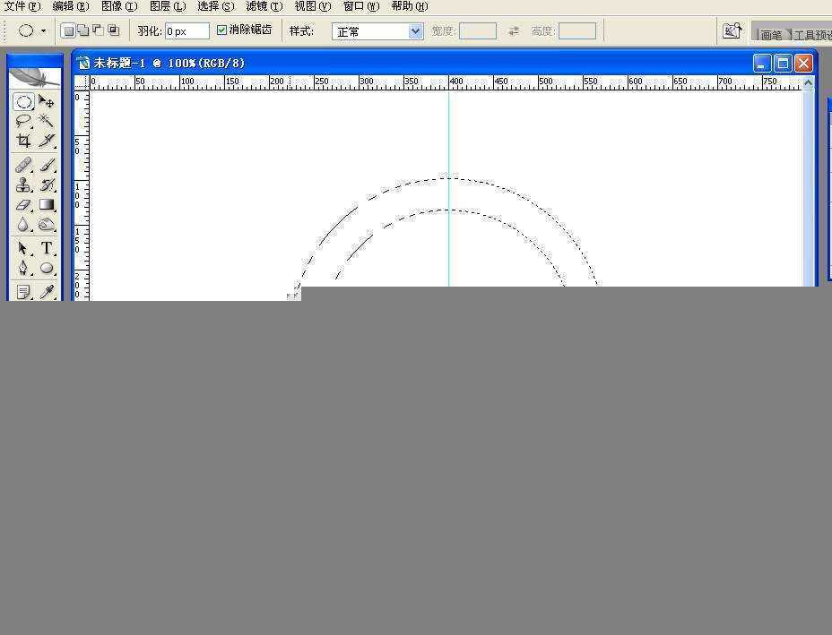
Task: Toggle the 消除锯齿 anti-alias checkbox
Action: [x=221, y=30]
